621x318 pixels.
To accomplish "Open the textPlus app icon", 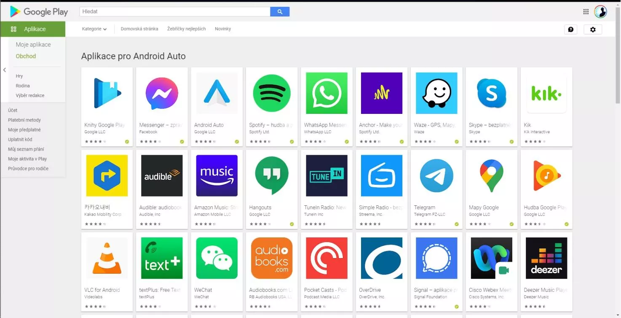I will (162, 258).
